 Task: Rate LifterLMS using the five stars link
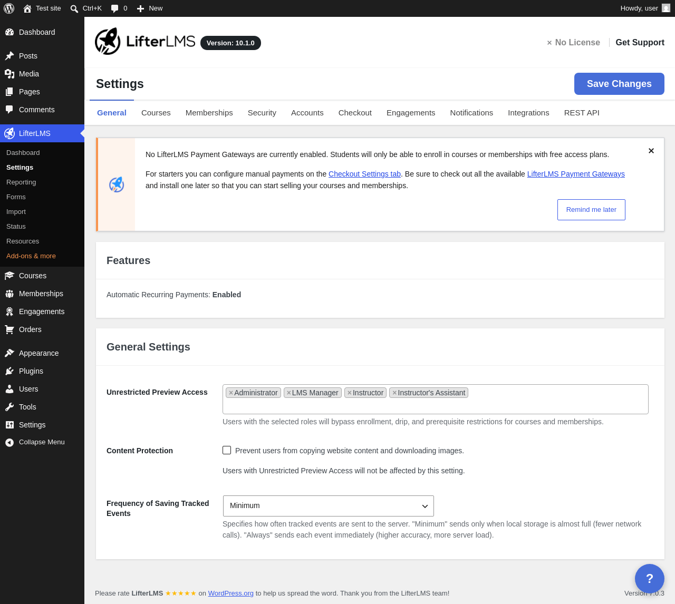click(x=181, y=593)
